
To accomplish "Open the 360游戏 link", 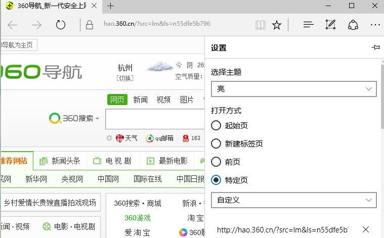I will [138, 218].
